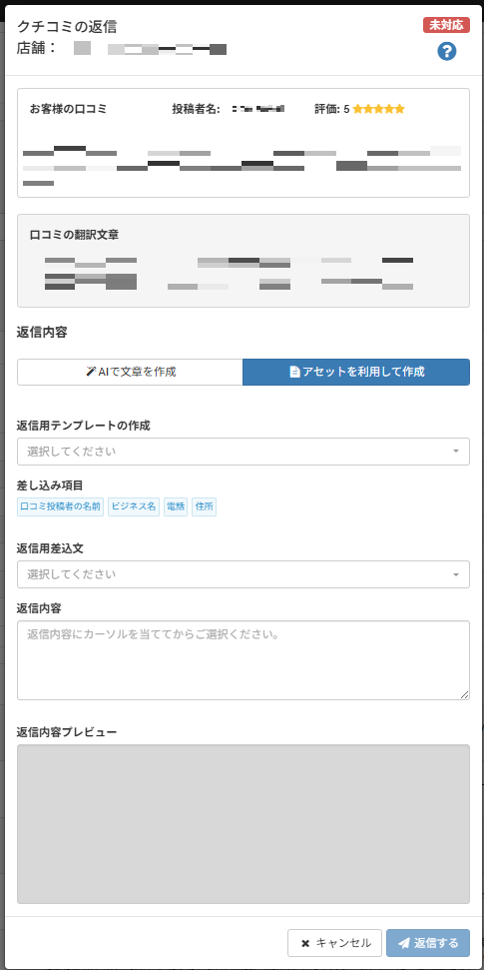Click into the 返信内容 text area

[242, 660]
